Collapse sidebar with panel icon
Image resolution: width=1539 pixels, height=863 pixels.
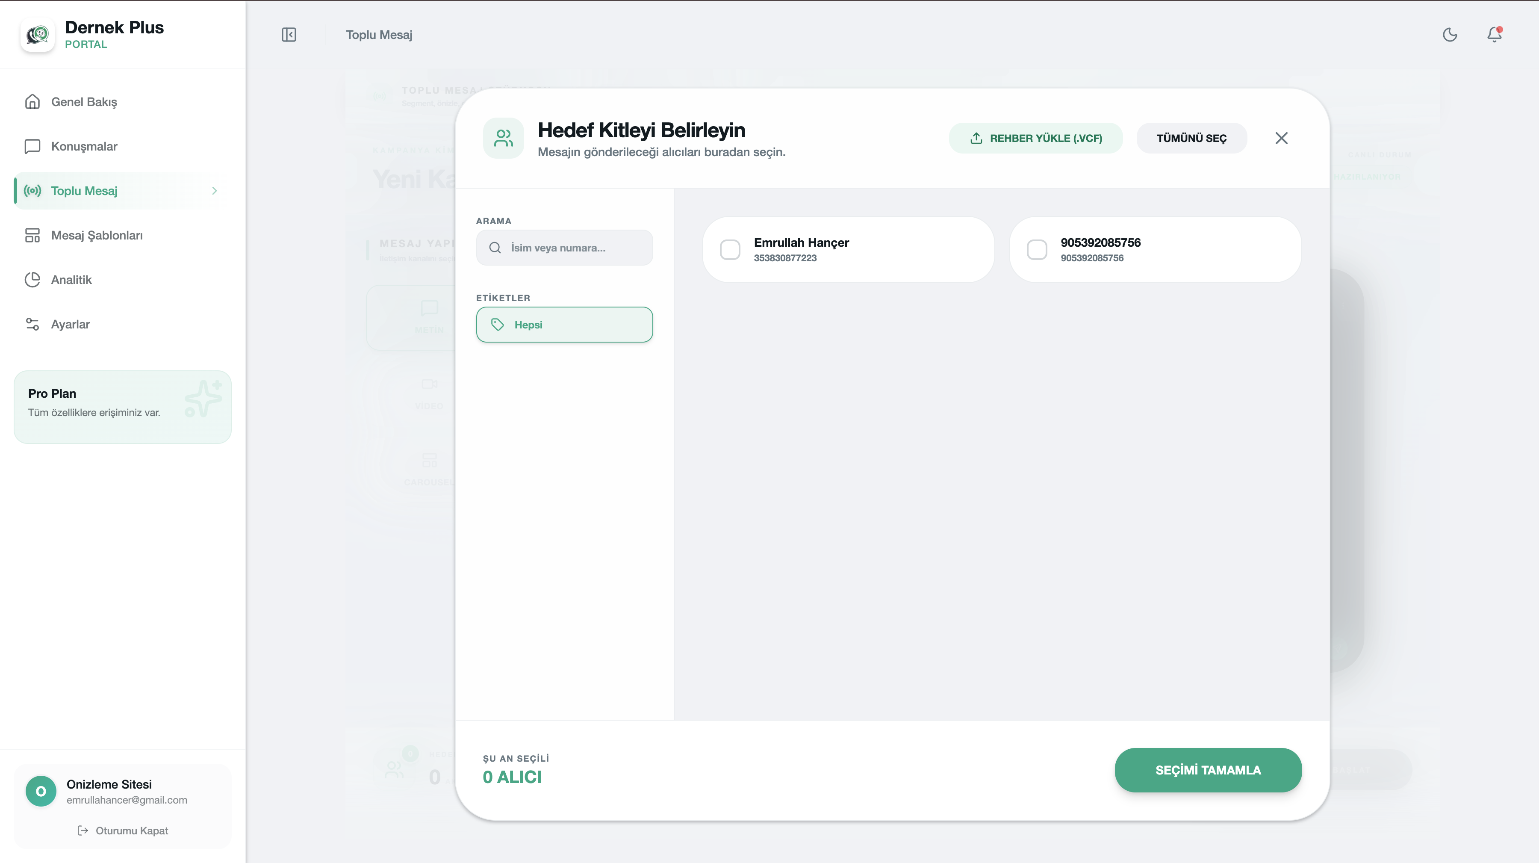tap(289, 35)
